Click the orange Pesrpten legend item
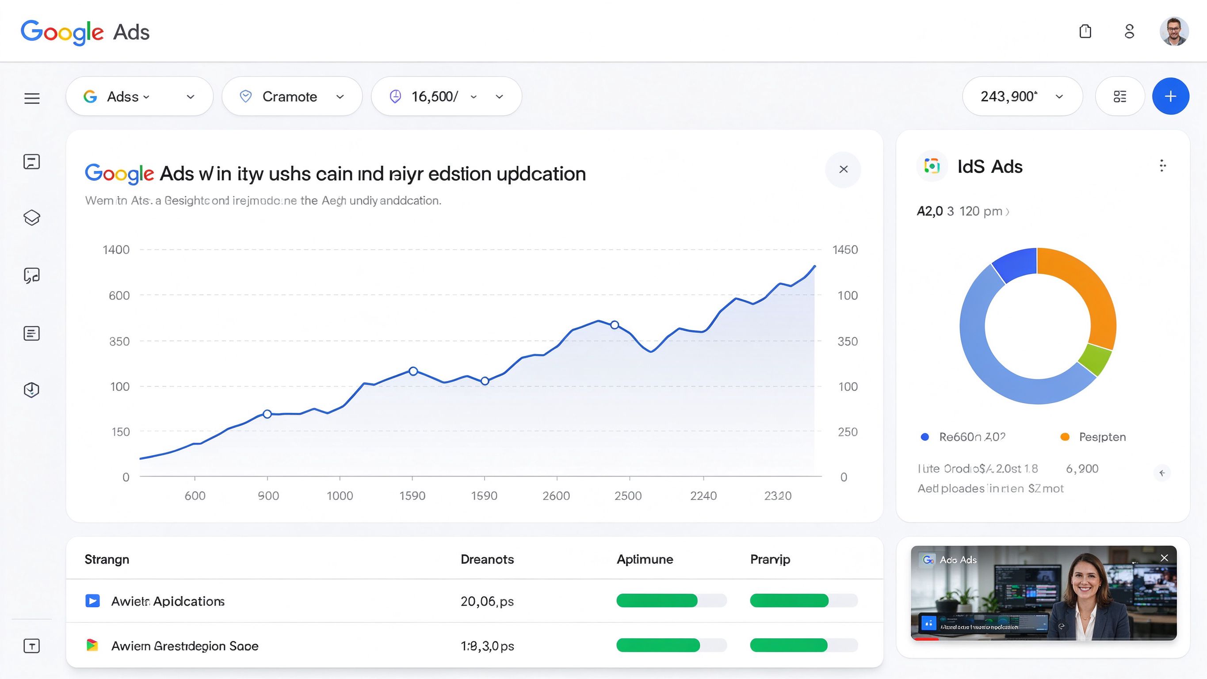This screenshot has height=679, width=1207. coord(1093,437)
